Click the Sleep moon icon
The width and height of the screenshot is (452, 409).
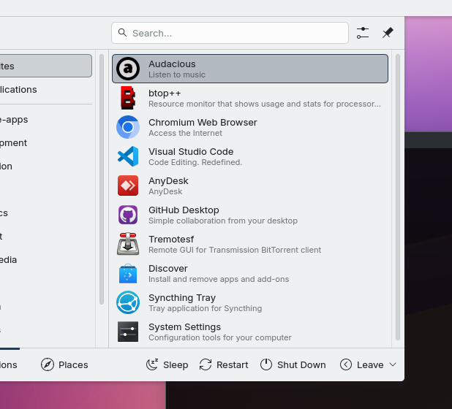(x=152, y=364)
